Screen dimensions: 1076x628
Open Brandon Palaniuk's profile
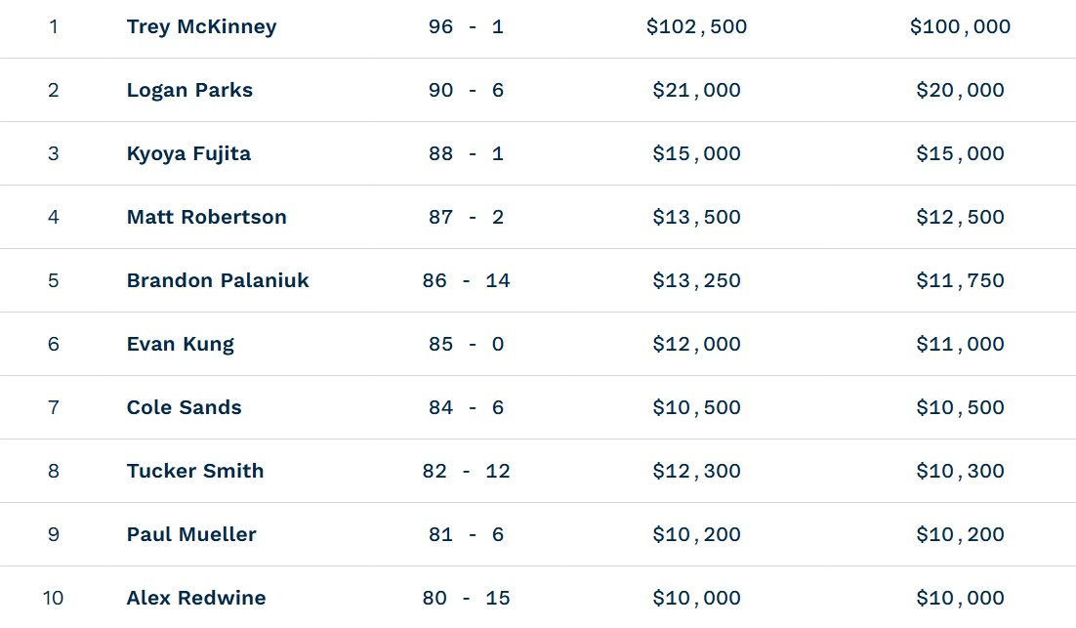click(218, 280)
